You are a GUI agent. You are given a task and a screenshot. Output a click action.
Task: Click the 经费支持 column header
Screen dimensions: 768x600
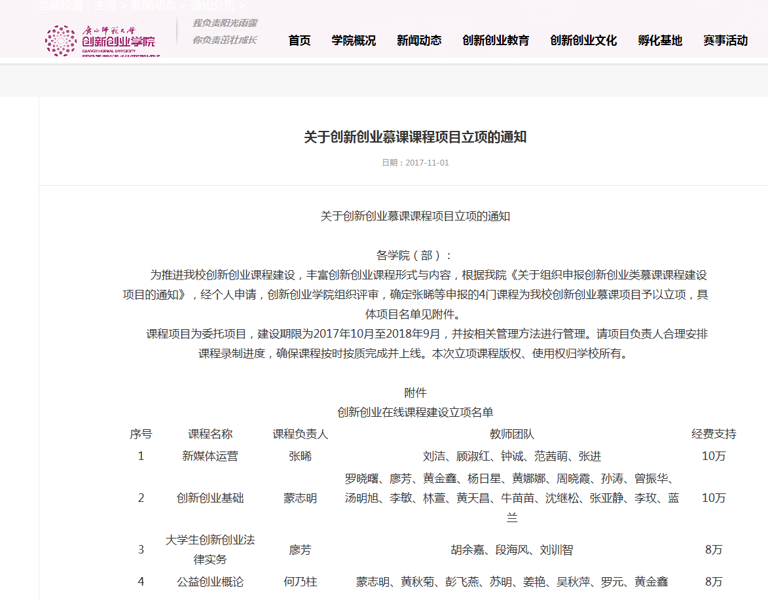(x=714, y=434)
